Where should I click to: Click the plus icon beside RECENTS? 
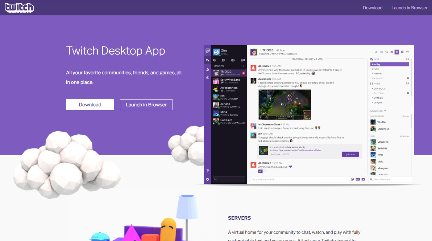pyautogui.click(x=244, y=66)
